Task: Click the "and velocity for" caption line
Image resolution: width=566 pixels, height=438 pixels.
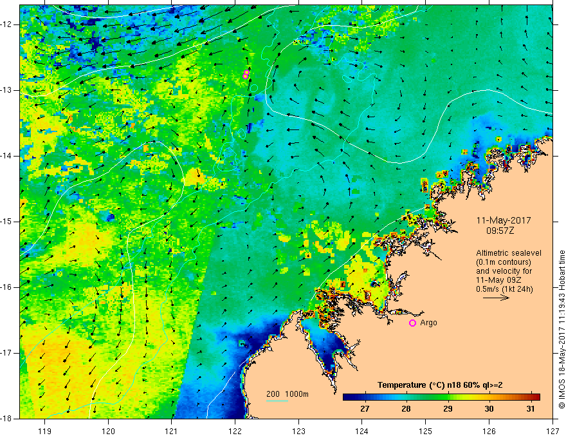Action: (504, 271)
